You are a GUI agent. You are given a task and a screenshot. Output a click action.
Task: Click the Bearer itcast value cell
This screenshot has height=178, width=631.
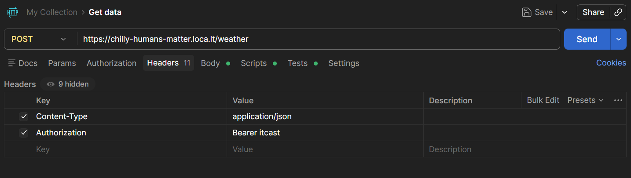(x=325, y=133)
